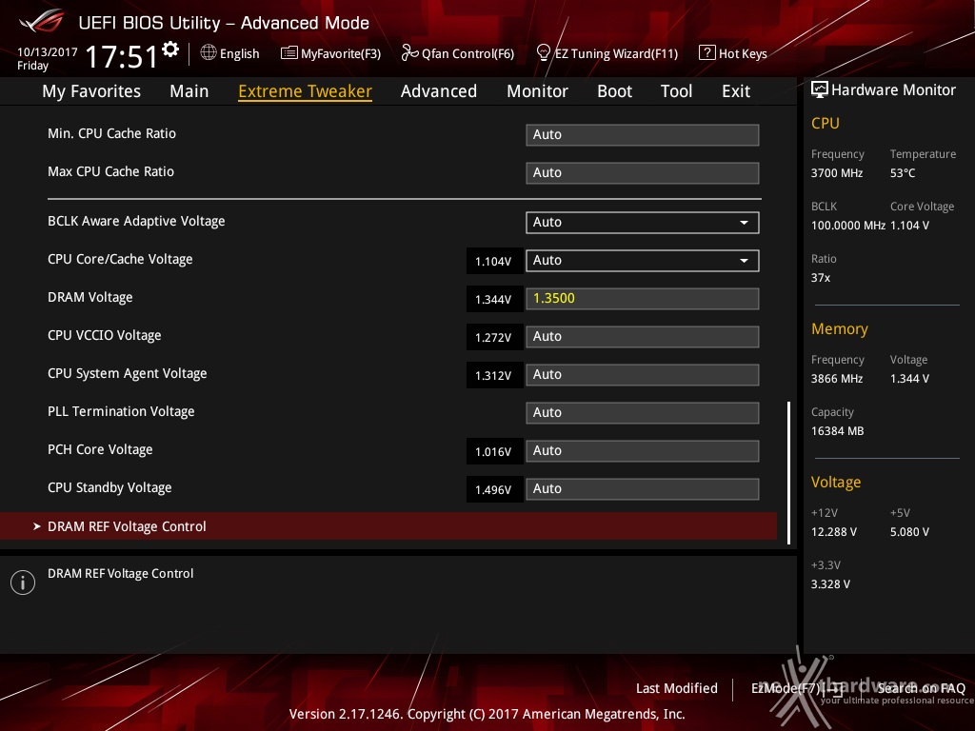Image resolution: width=975 pixels, height=731 pixels.
Task: Click the PLL Termination Voltage label
Action: click(x=121, y=411)
